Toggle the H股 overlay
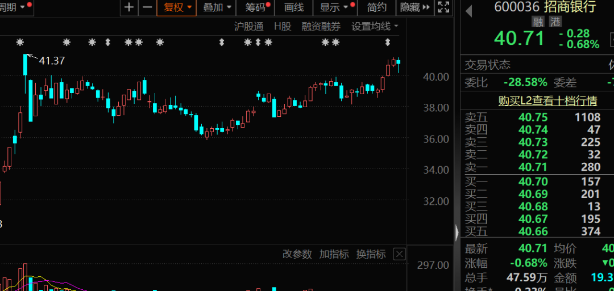This screenshot has width=614, height=291. point(282,26)
